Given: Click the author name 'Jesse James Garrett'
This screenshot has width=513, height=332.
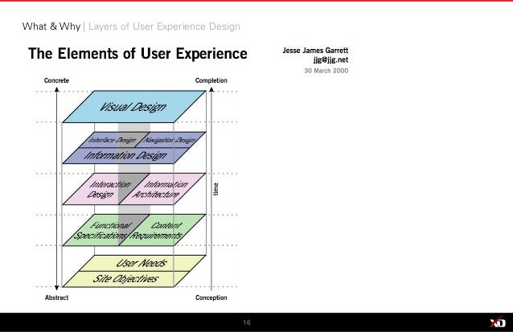Looking at the screenshot, I should [x=315, y=51].
